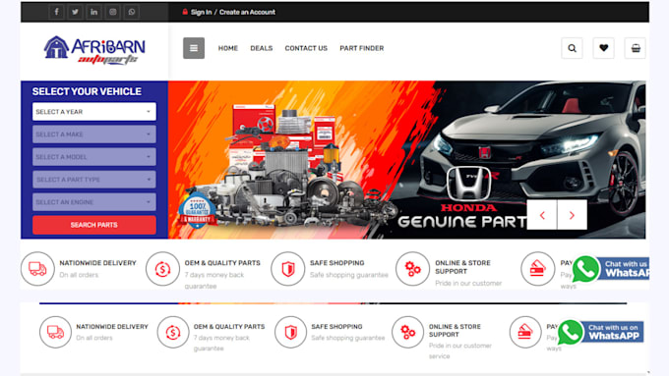Image resolution: width=669 pixels, height=376 pixels.
Task: Open the Part Finder menu item
Action: (362, 48)
